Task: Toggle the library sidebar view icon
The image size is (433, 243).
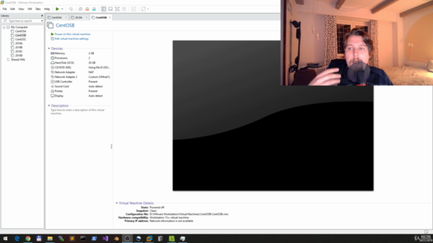Action: tap(104, 9)
